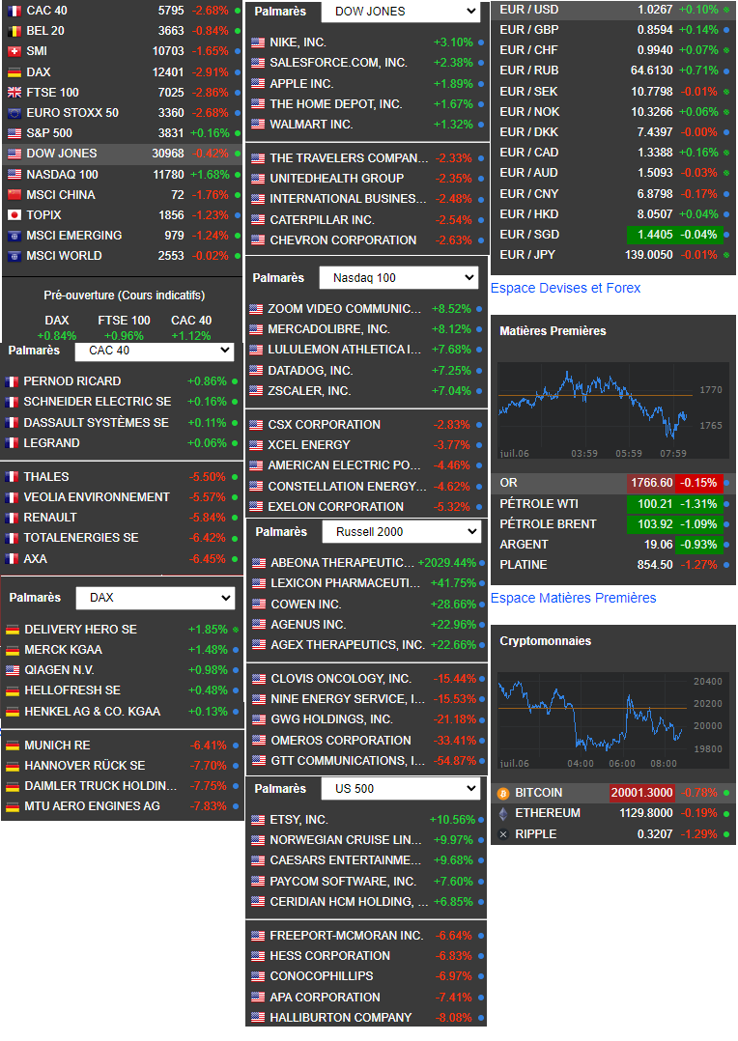Screen dimensions: 738x1041
Task: Click HENKEL AG & CO. KGAA row
Action: 123,712
